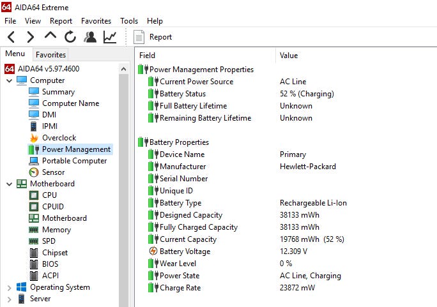Screen dimensions: 437x307
Task: Open the Sensor item in the tree
Action: pos(53,172)
